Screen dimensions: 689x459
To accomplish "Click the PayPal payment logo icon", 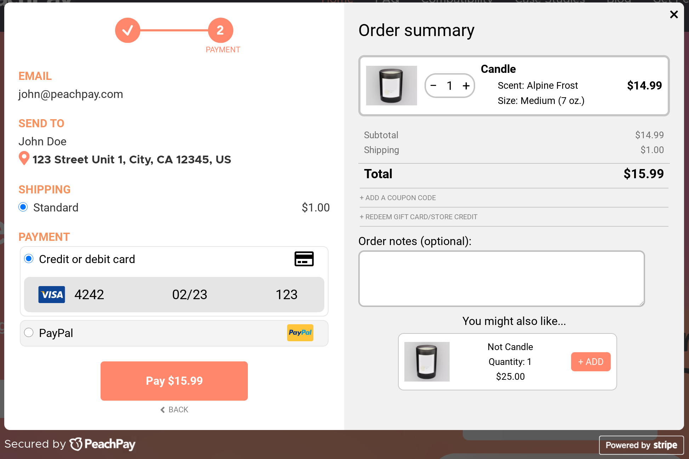I will pos(300,332).
